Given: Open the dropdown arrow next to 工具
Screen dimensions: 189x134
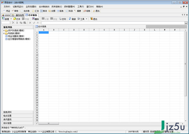Looking at the screenshot, I should click(86, 19).
